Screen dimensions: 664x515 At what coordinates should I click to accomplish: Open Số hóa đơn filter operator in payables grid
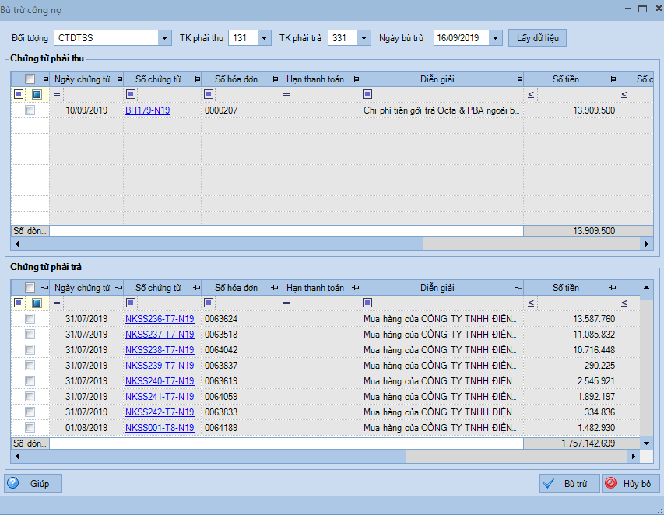[209, 303]
